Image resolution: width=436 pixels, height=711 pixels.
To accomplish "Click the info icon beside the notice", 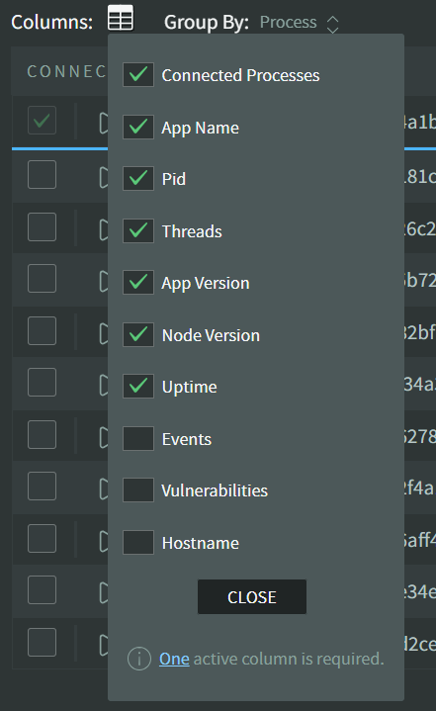I will pyautogui.click(x=139, y=659).
